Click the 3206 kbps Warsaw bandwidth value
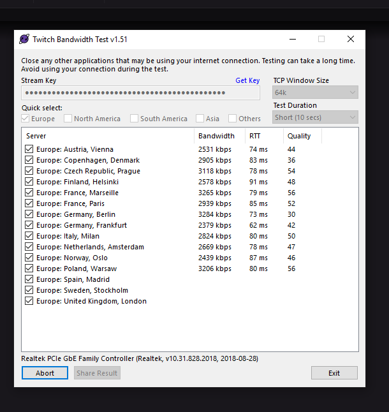The height and width of the screenshot is (412, 389). (x=215, y=269)
